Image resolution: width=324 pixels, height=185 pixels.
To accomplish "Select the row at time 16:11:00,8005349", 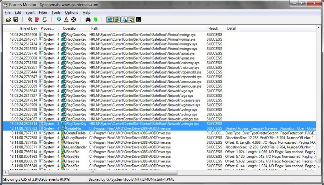I will [x=159, y=166].
